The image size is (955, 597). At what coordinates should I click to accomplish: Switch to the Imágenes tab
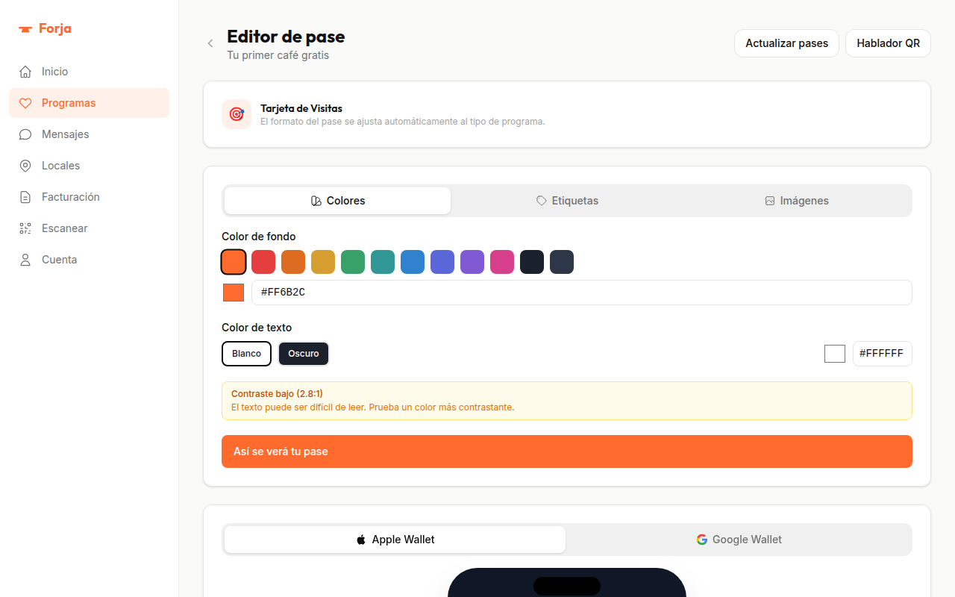(x=797, y=201)
